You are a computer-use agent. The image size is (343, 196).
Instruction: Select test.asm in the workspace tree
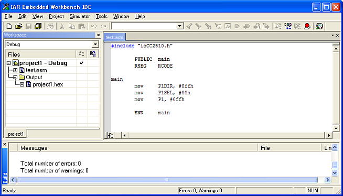click(x=36, y=70)
